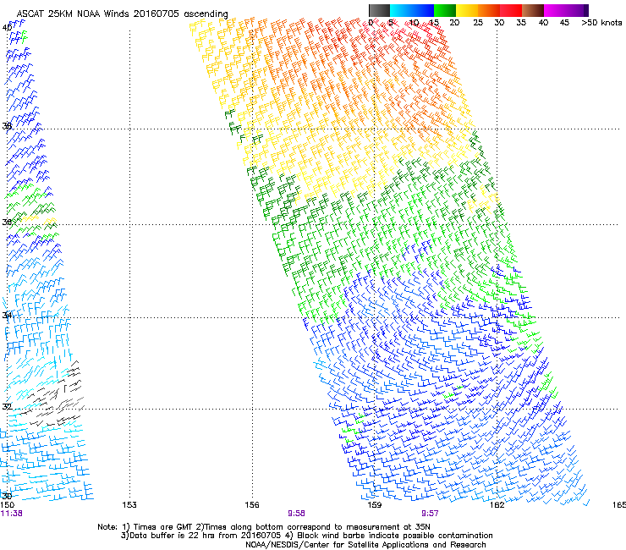Viewport: 626px width, 550px height.
Task: Click the legend label '45'
Action: coord(564,23)
